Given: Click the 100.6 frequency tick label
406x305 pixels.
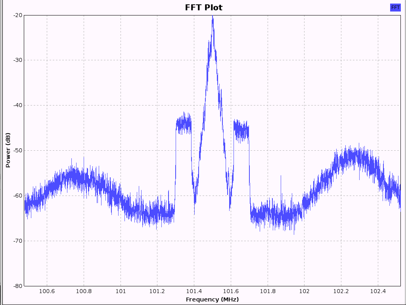Looking at the screenshot, I should coord(47,291).
